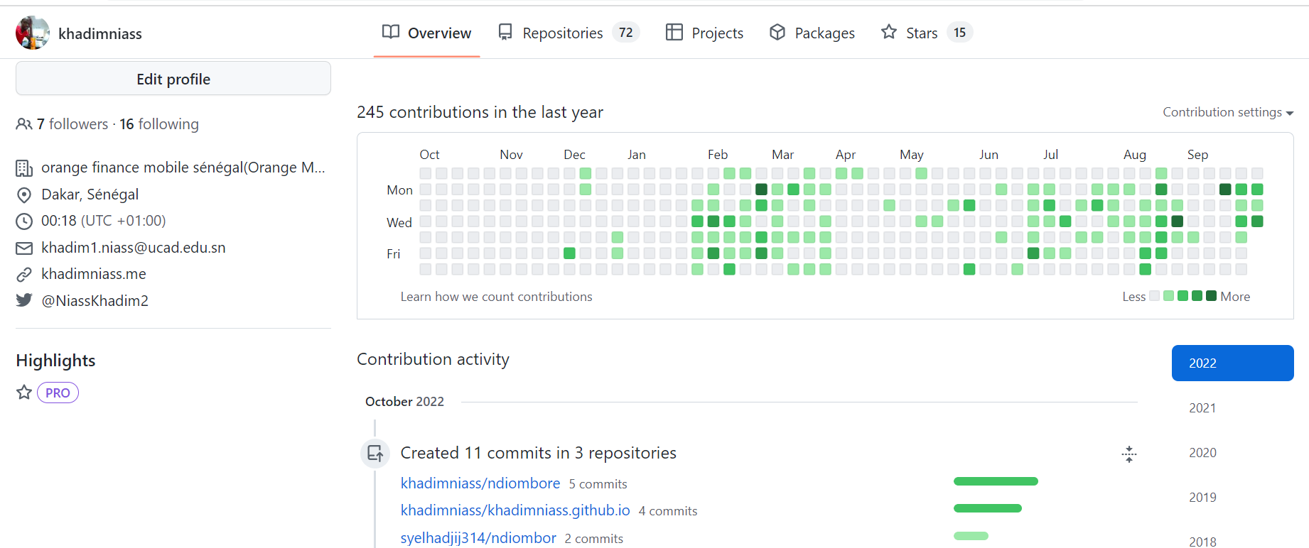Click the khadimniass username text
The image size is (1309, 548).
[100, 33]
